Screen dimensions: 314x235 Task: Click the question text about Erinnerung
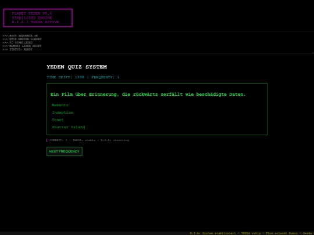[x=148, y=95]
